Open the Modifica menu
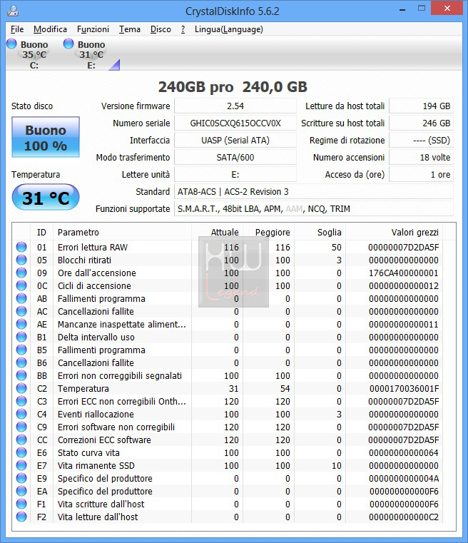This screenshot has height=543, width=468. [x=50, y=29]
